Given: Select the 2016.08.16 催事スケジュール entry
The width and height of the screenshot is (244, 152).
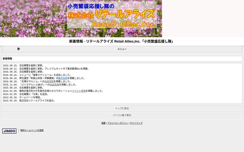Looking at the screenshot, I should point(37,75).
